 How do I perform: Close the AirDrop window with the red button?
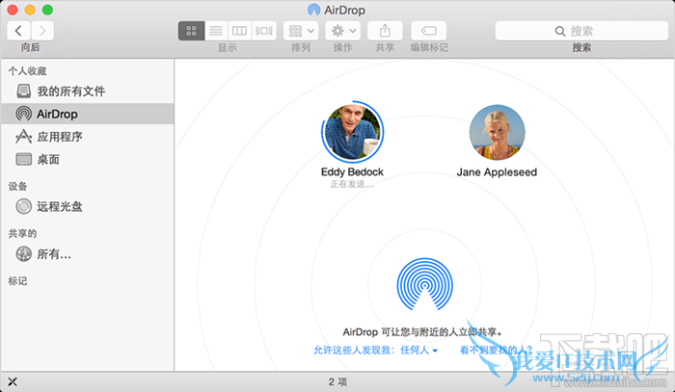click(x=13, y=10)
